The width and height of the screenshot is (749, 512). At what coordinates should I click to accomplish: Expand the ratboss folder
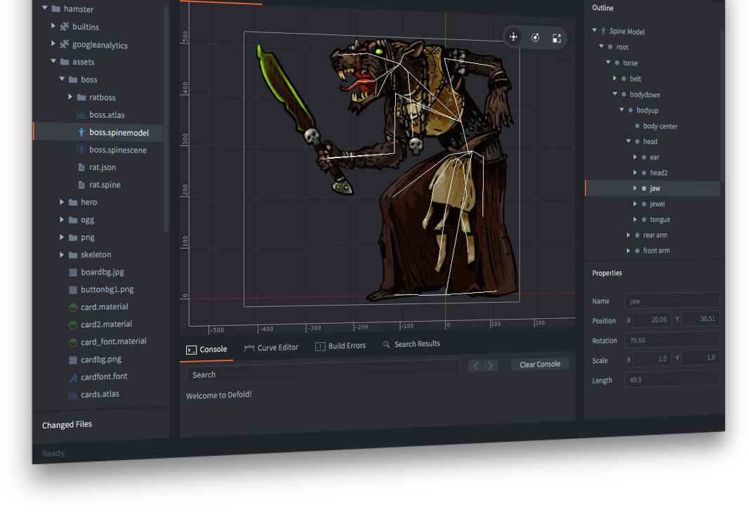[70, 96]
